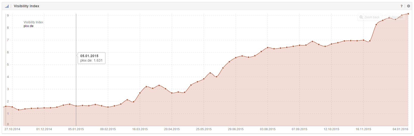414x136 pixels.
Task: Select the data point at 05.01.2015
Action: click(x=76, y=106)
